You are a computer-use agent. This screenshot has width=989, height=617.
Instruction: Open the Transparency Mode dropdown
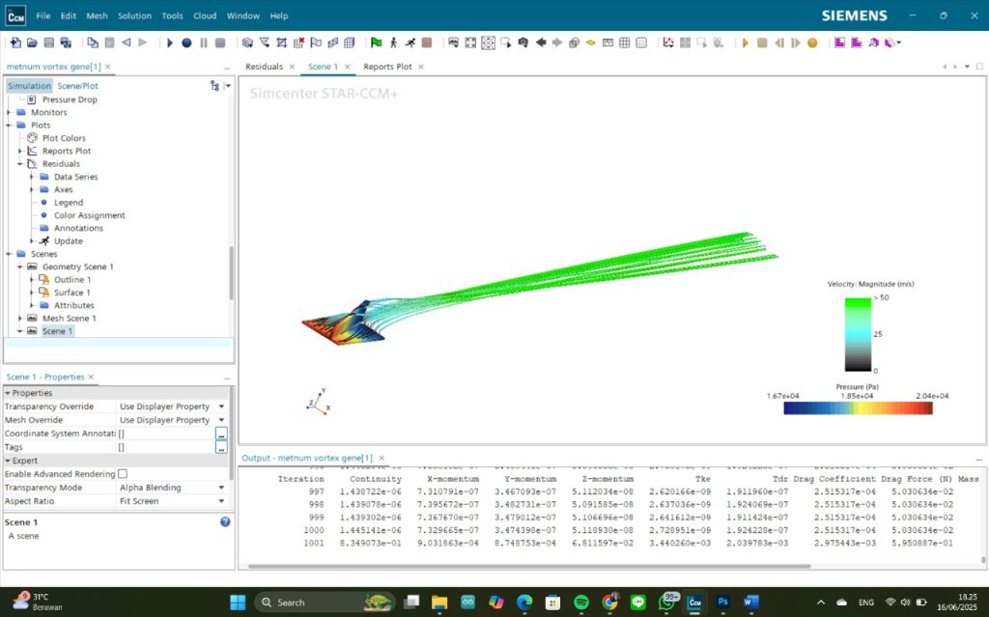tap(221, 488)
